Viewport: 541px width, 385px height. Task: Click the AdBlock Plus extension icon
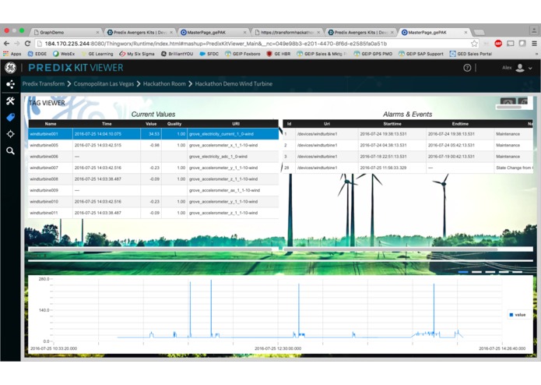pyautogui.click(x=498, y=44)
